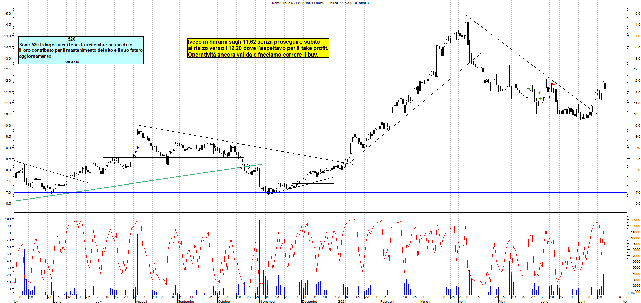Click the '20' oscillator axis label
The height and width of the screenshot is (303, 641).
(x=9, y=275)
